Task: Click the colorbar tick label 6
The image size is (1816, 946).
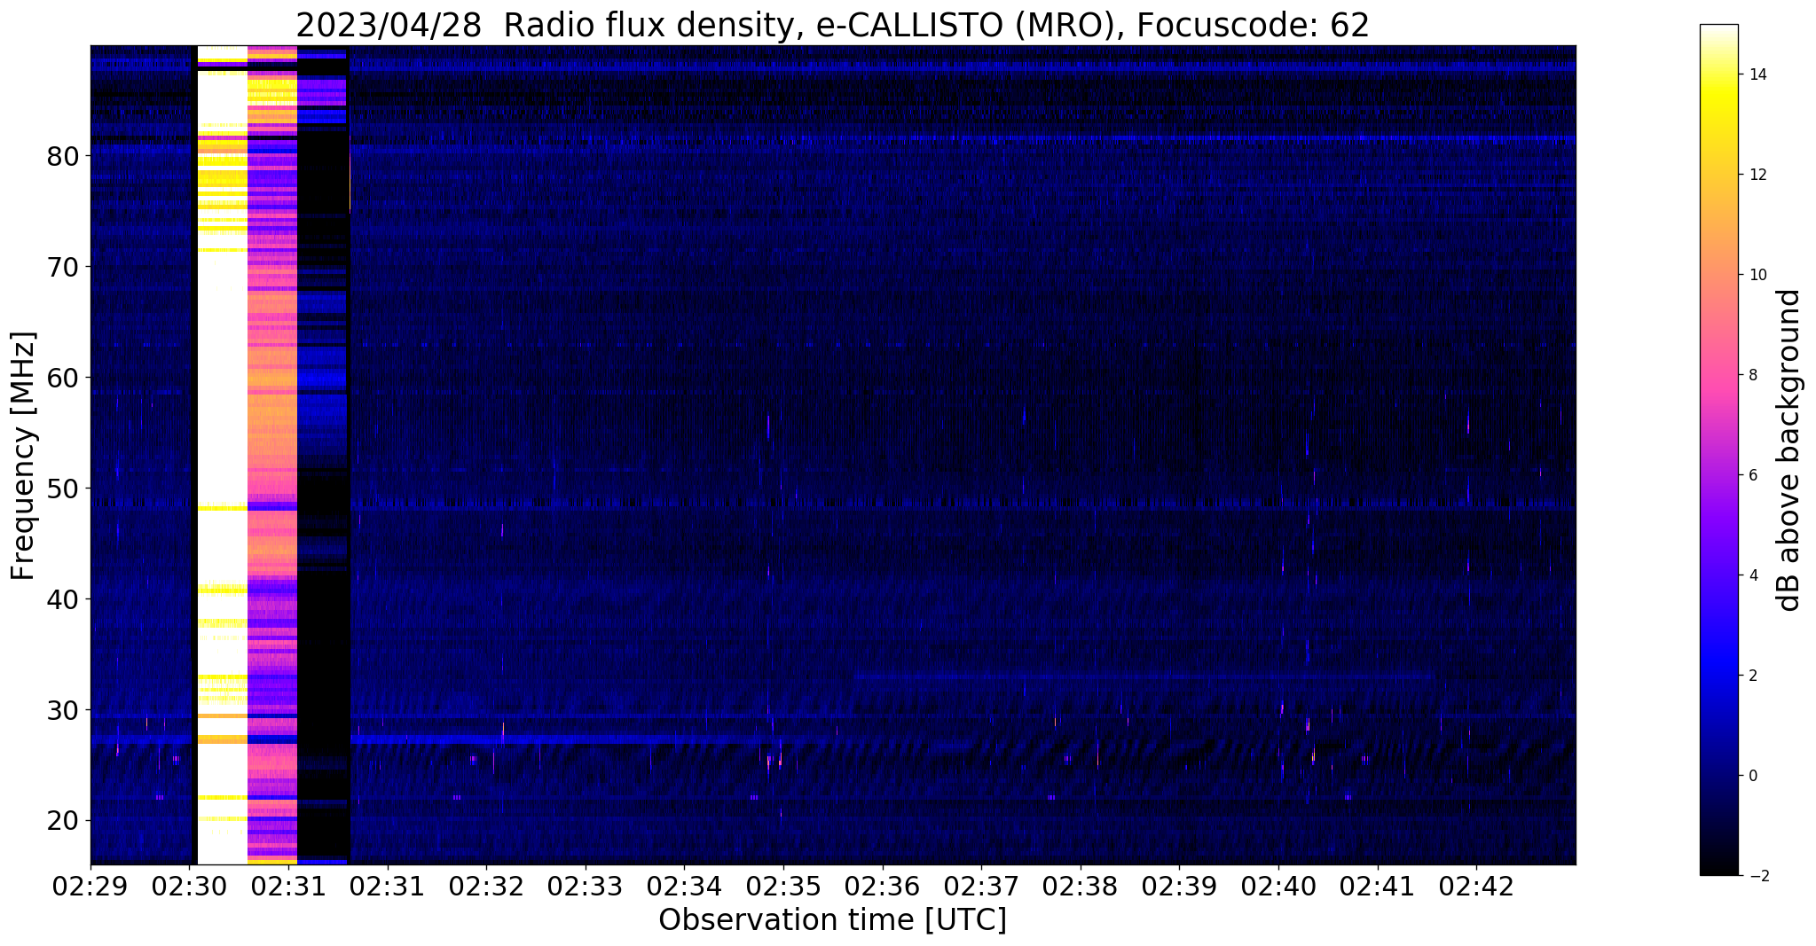Action: pyautogui.click(x=1753, y=475)
